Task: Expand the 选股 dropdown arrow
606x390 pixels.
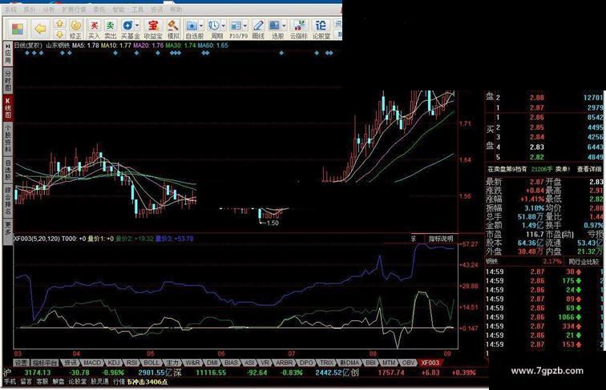Action: coord(284,26)
